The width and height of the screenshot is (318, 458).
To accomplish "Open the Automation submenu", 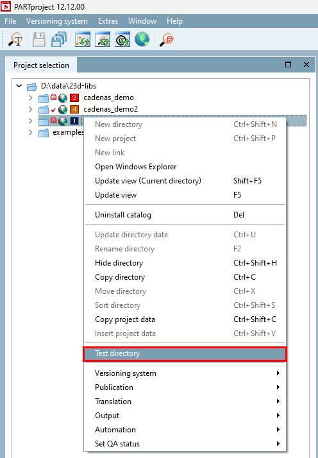I will click(185, 430).
